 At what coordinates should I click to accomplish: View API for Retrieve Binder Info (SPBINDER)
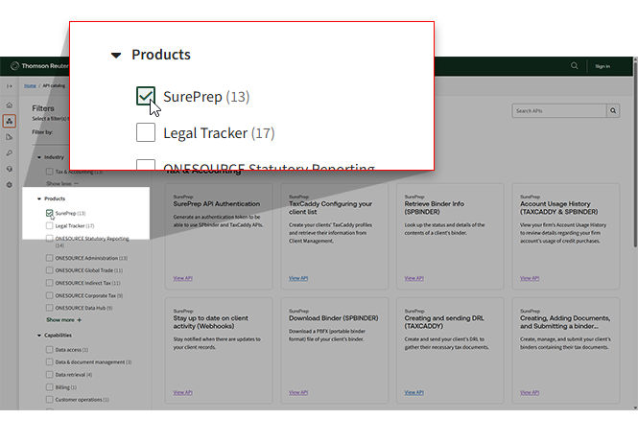tap(414, 279)
